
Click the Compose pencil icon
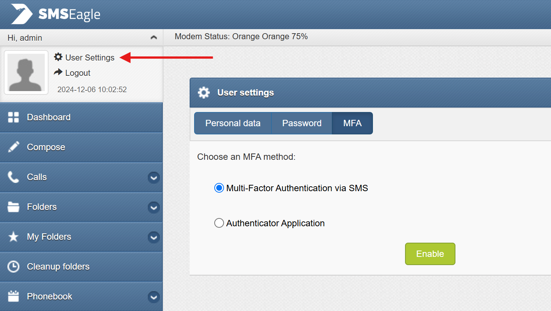[x=13, y=147]
